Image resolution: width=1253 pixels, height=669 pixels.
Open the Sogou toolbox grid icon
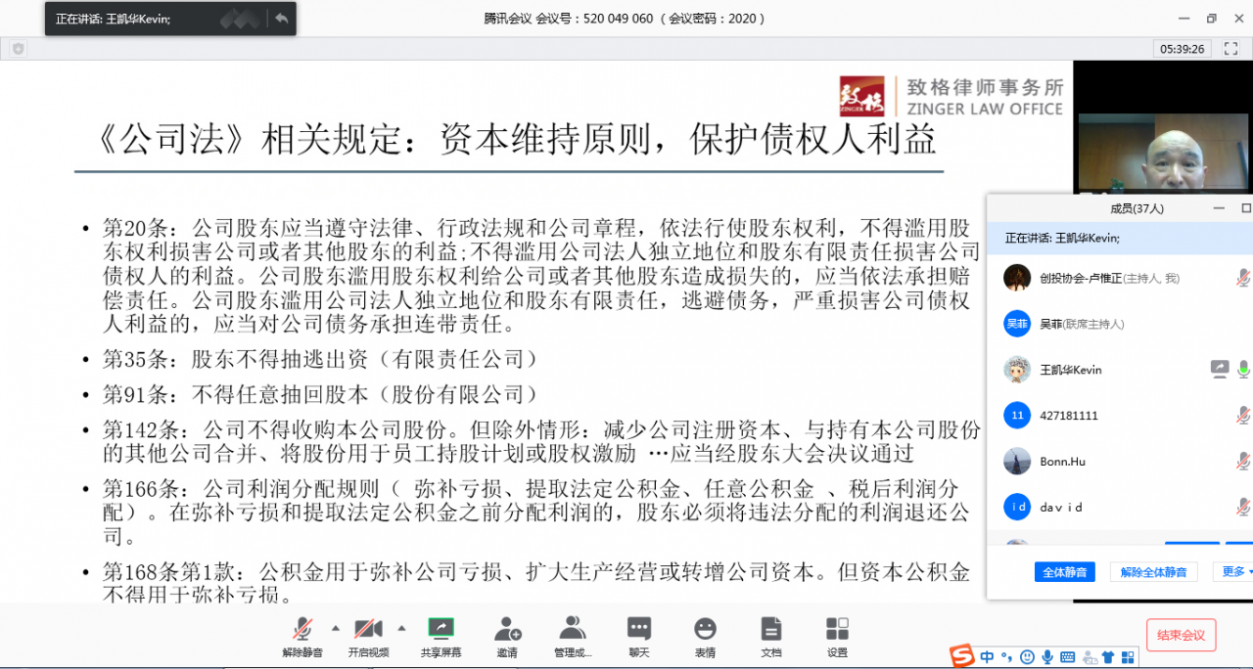[1128, 657]
